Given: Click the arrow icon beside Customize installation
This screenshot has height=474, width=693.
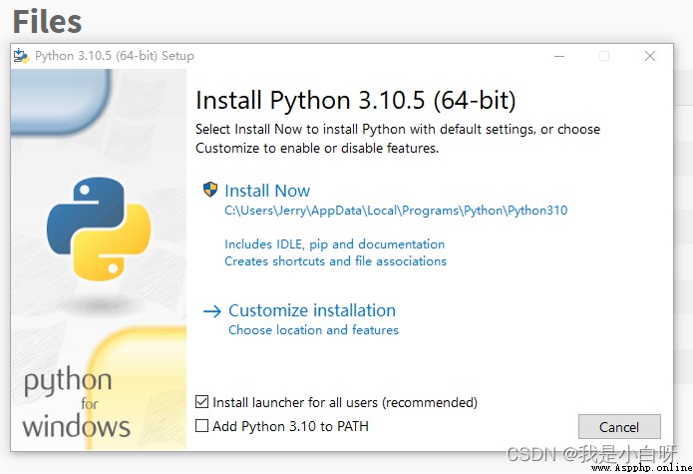Looking at the screenshot, I should [212, 311].
